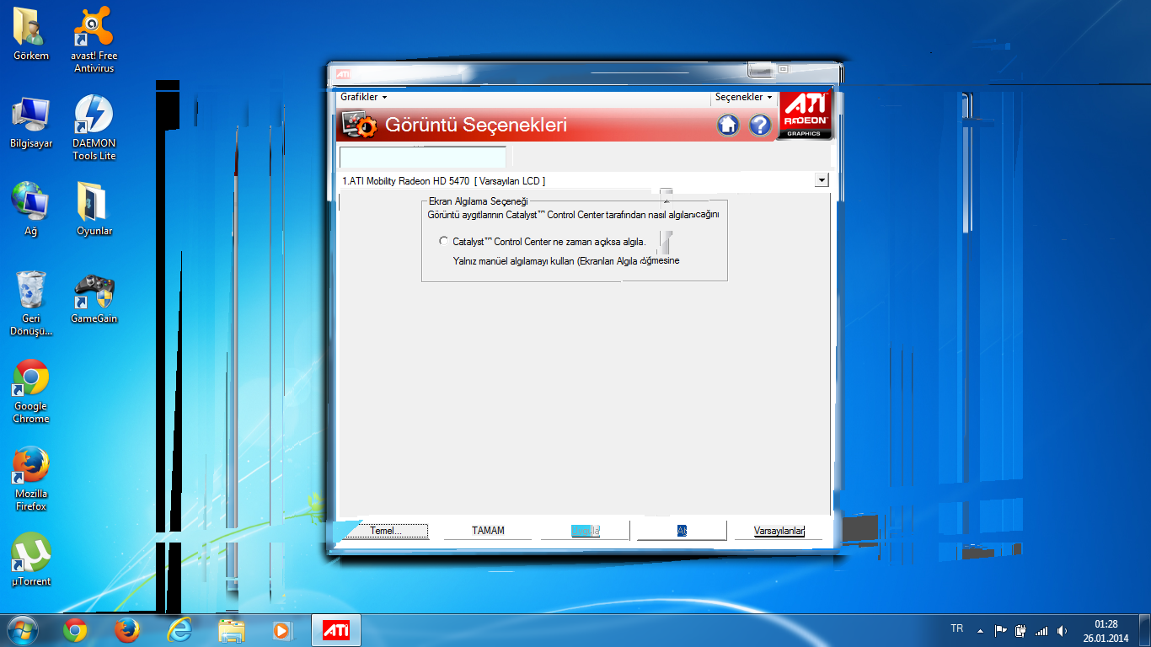This screenshot has width=1151, height=647.
Task: Launch Internet Explorer from the taskbar
Action: click(179, 629)
